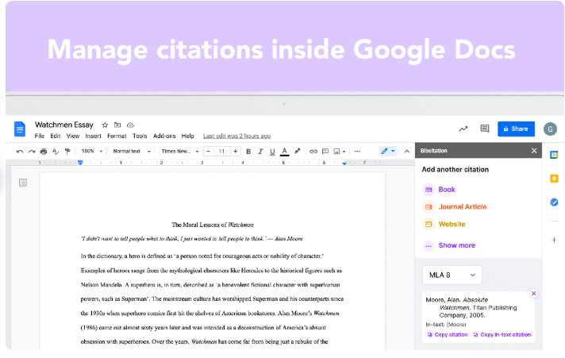Open the Normal text style dropdown
Screen dimensions: 565x358
(132, 152)
